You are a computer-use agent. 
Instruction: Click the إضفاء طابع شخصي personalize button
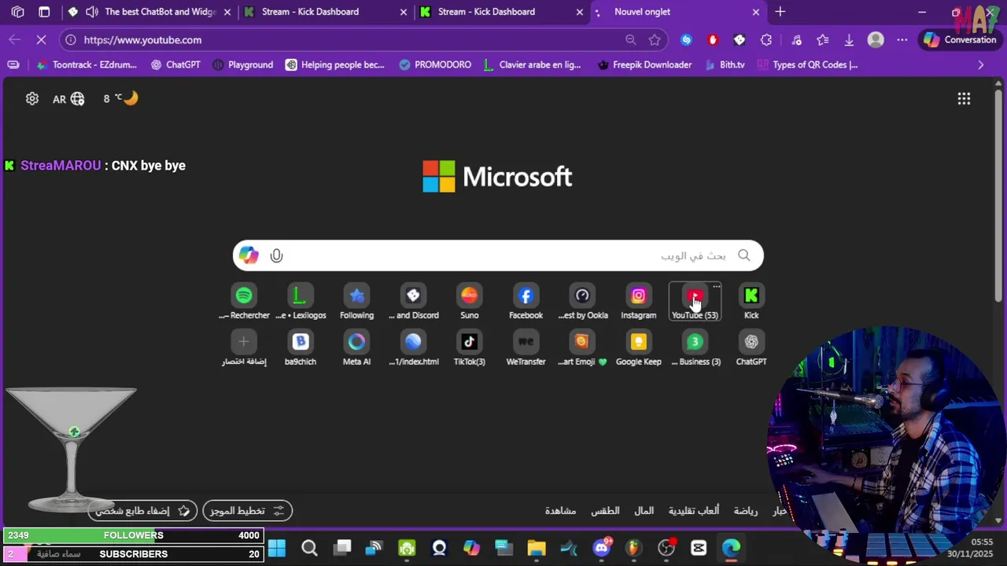tap(142, 511)
